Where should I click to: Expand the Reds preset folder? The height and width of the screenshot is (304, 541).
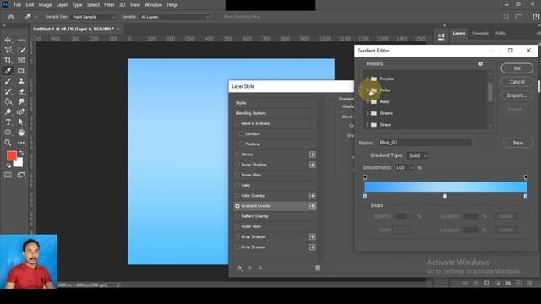tap(367, 101)
